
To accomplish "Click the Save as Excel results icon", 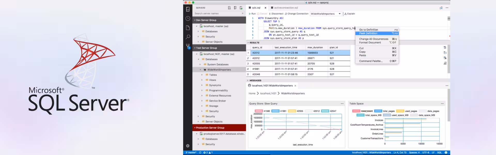I will pos(445,58).
